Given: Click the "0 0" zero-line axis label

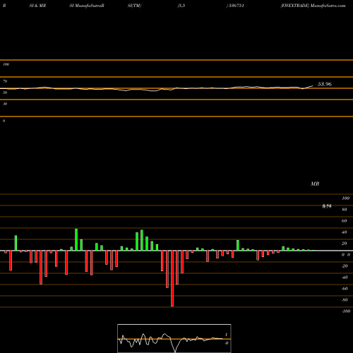Looking at the screenshot, I should [346, 255].
